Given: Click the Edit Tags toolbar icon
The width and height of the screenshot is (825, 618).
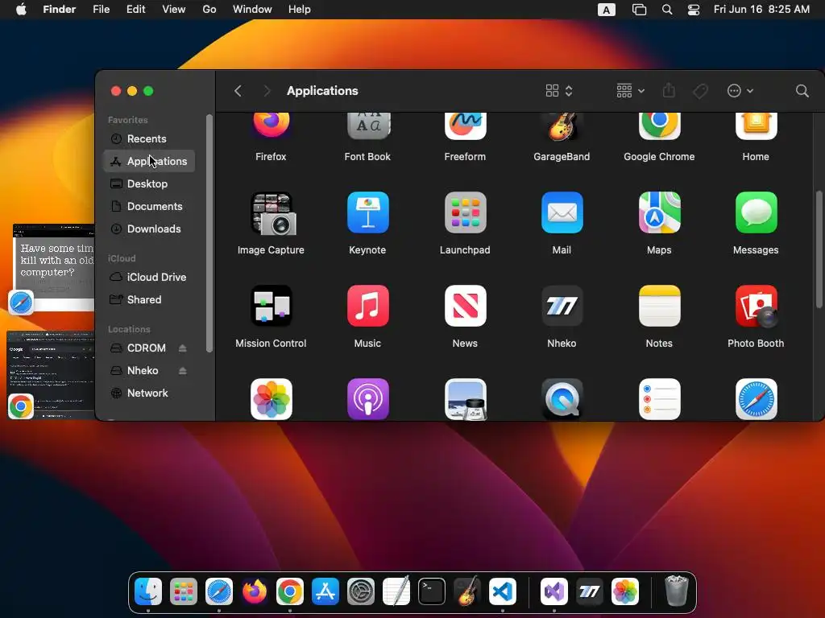Looking at the screenshot, I should 700,91.
